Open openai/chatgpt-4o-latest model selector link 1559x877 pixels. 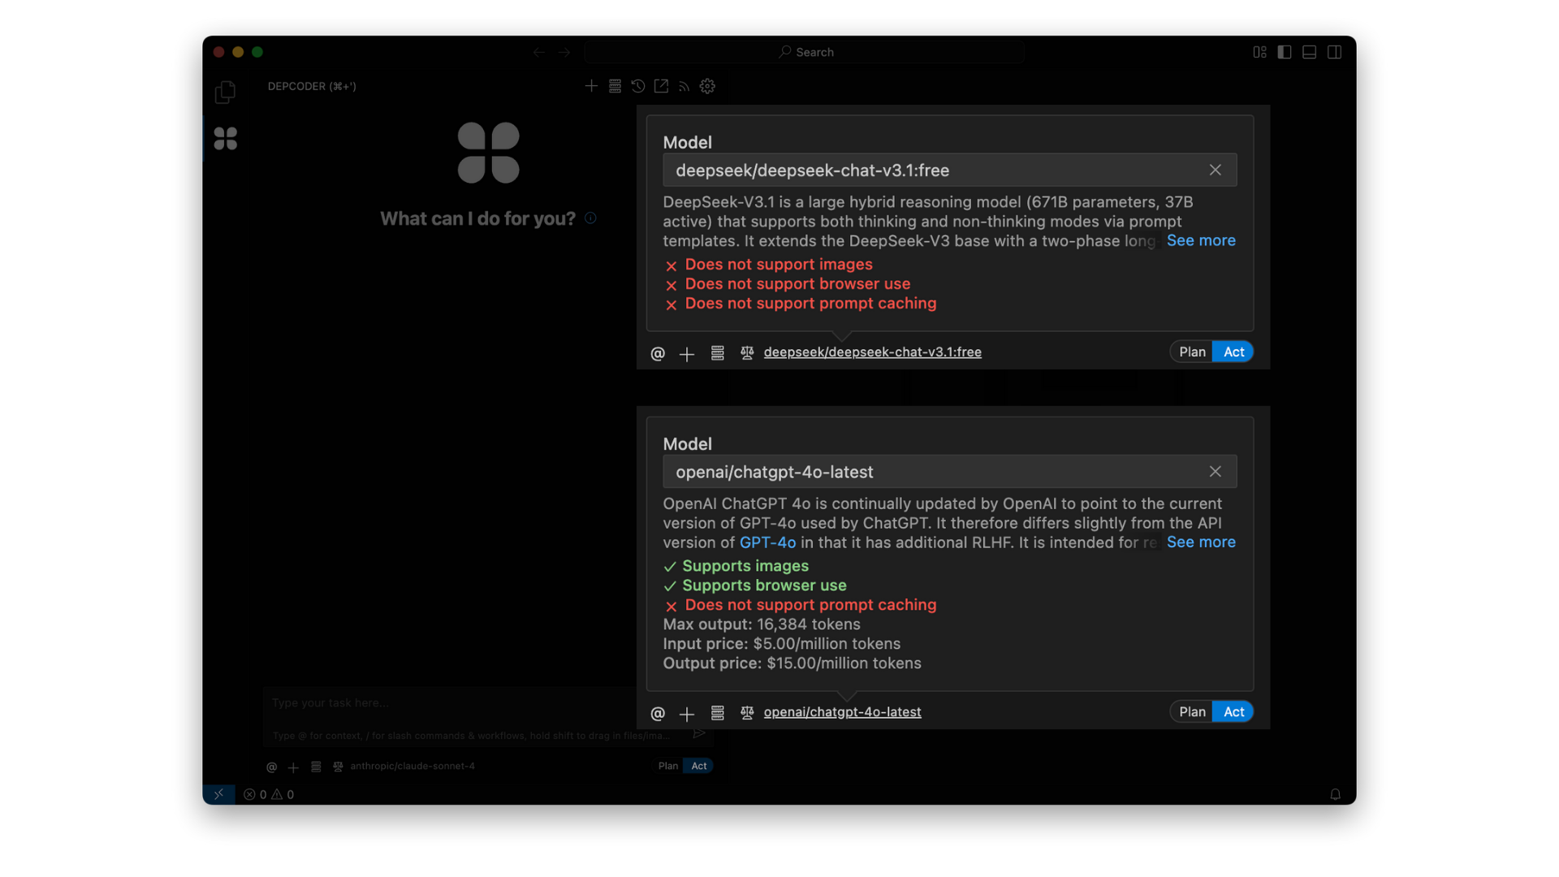tap(842, 712)
